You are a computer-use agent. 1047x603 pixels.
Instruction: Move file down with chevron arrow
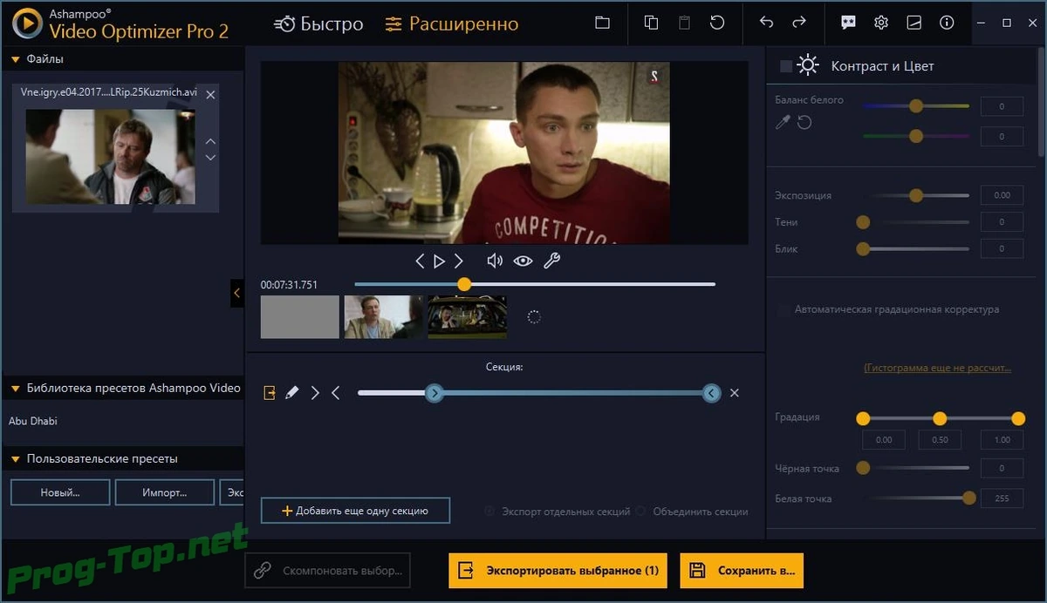(210, 158)
